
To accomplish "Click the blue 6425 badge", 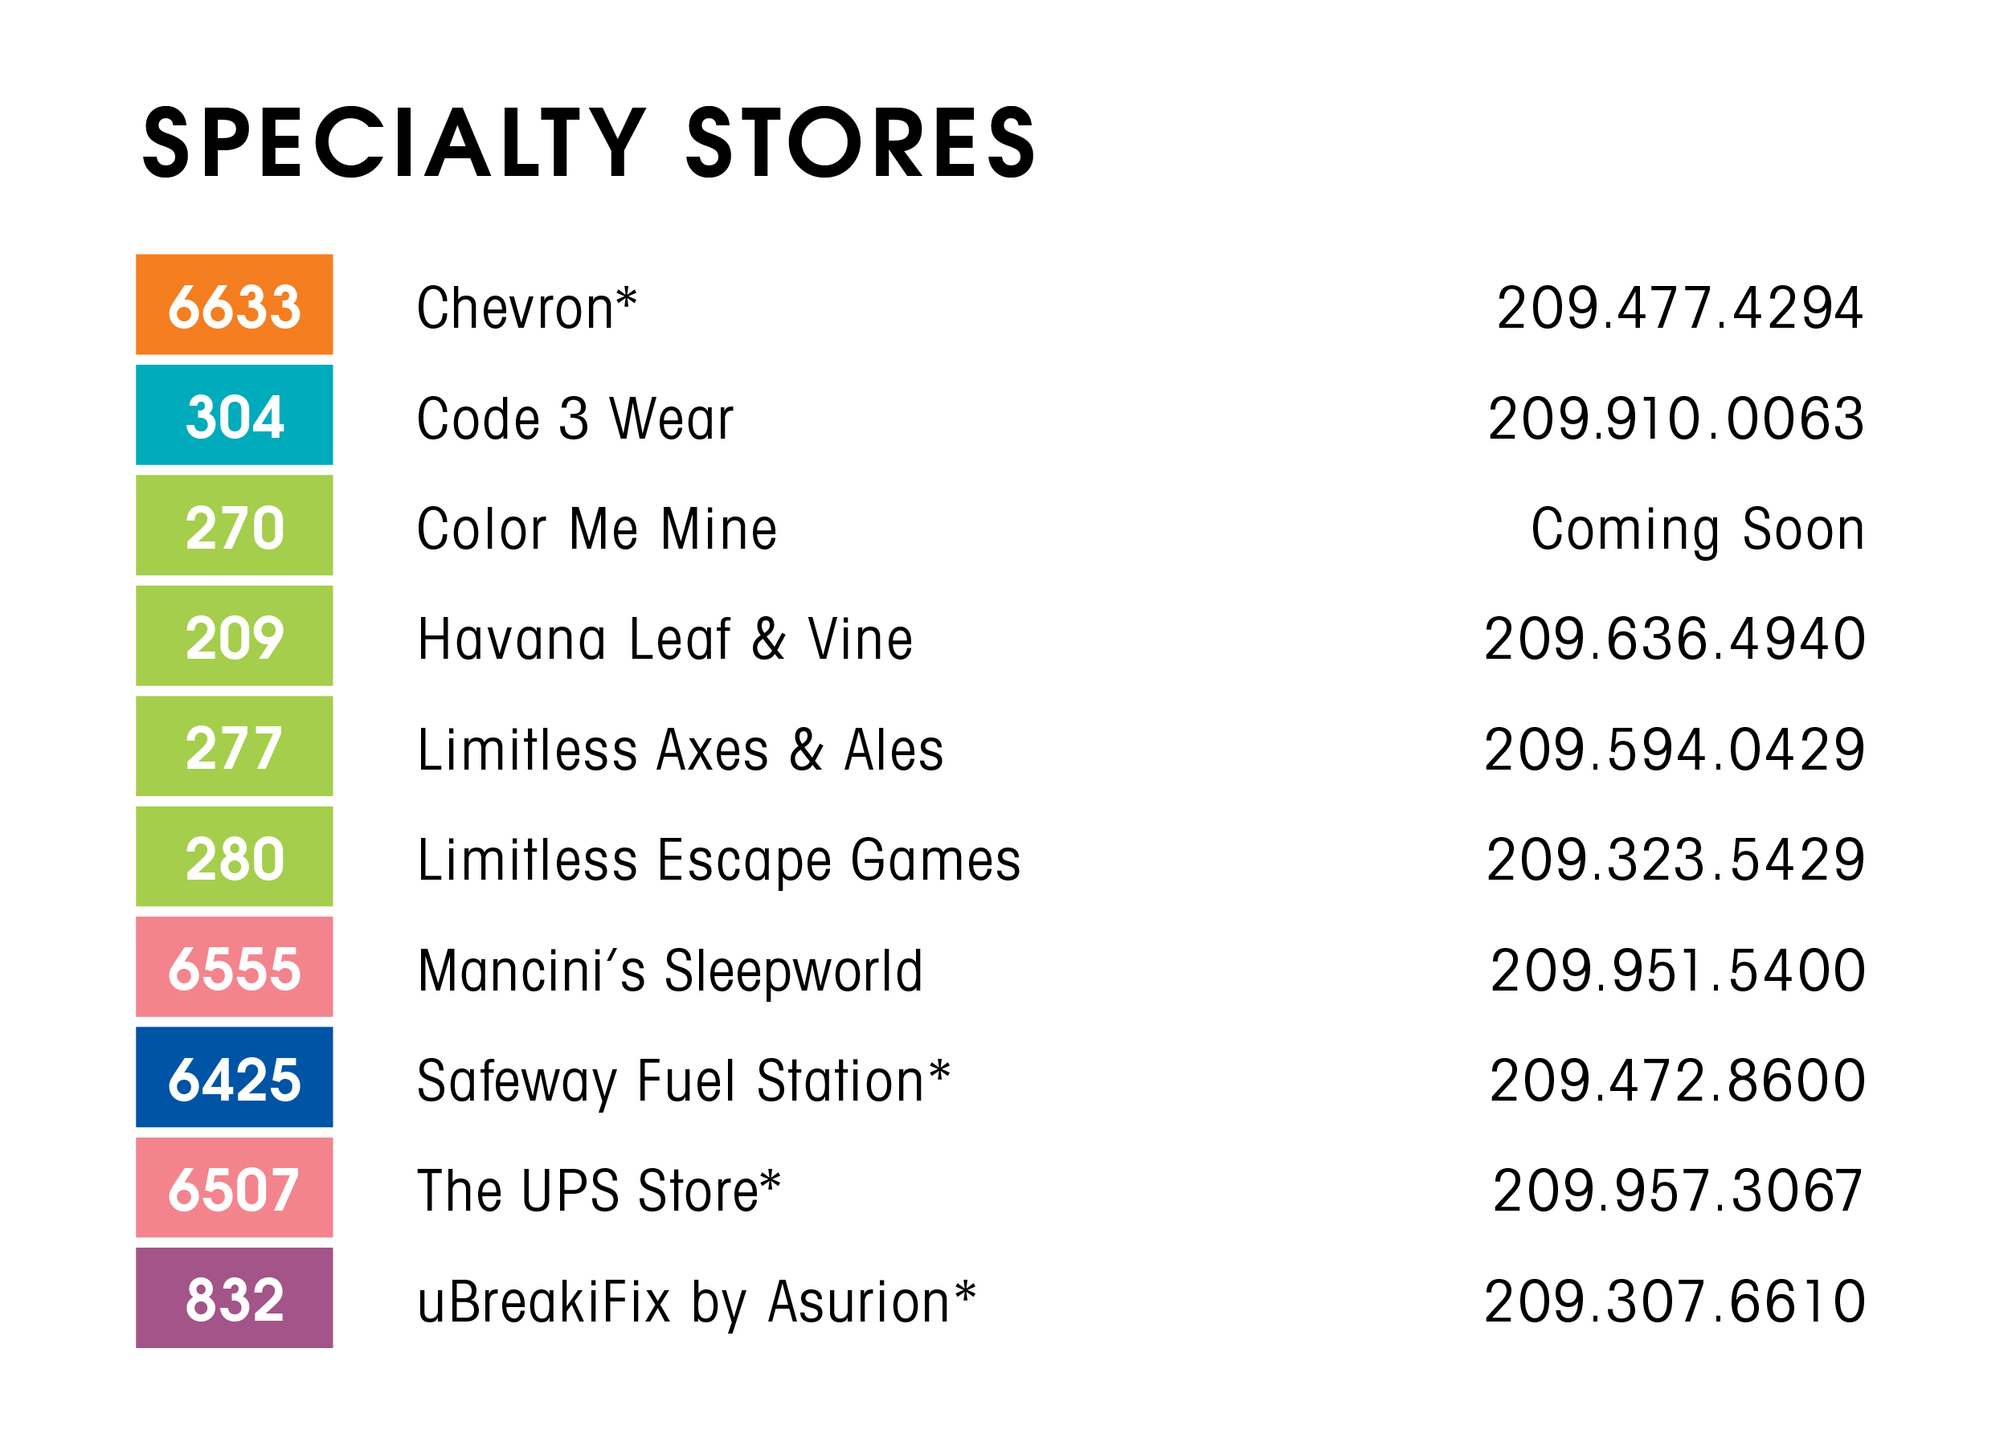I will pos(234,1077).
